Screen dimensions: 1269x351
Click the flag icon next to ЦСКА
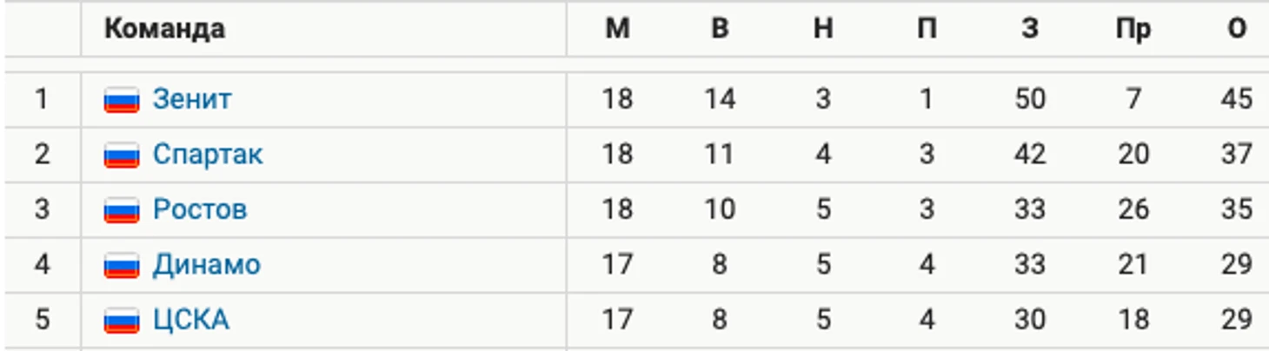click(x=122, y=321)
